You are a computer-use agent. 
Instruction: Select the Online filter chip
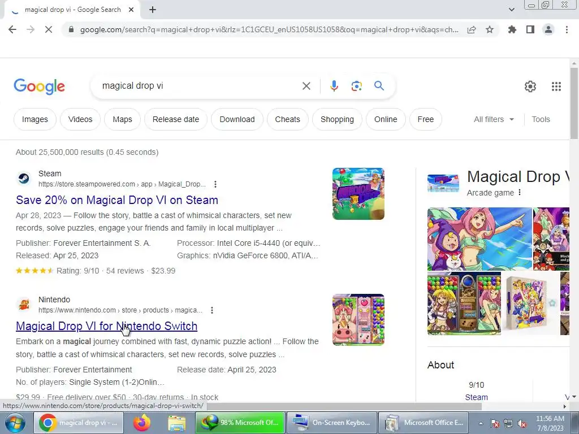pos(386,119)
